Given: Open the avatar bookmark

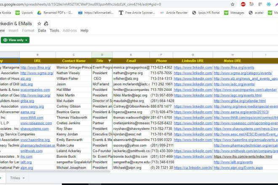Looking at the screenshot, I should (256, 13).
